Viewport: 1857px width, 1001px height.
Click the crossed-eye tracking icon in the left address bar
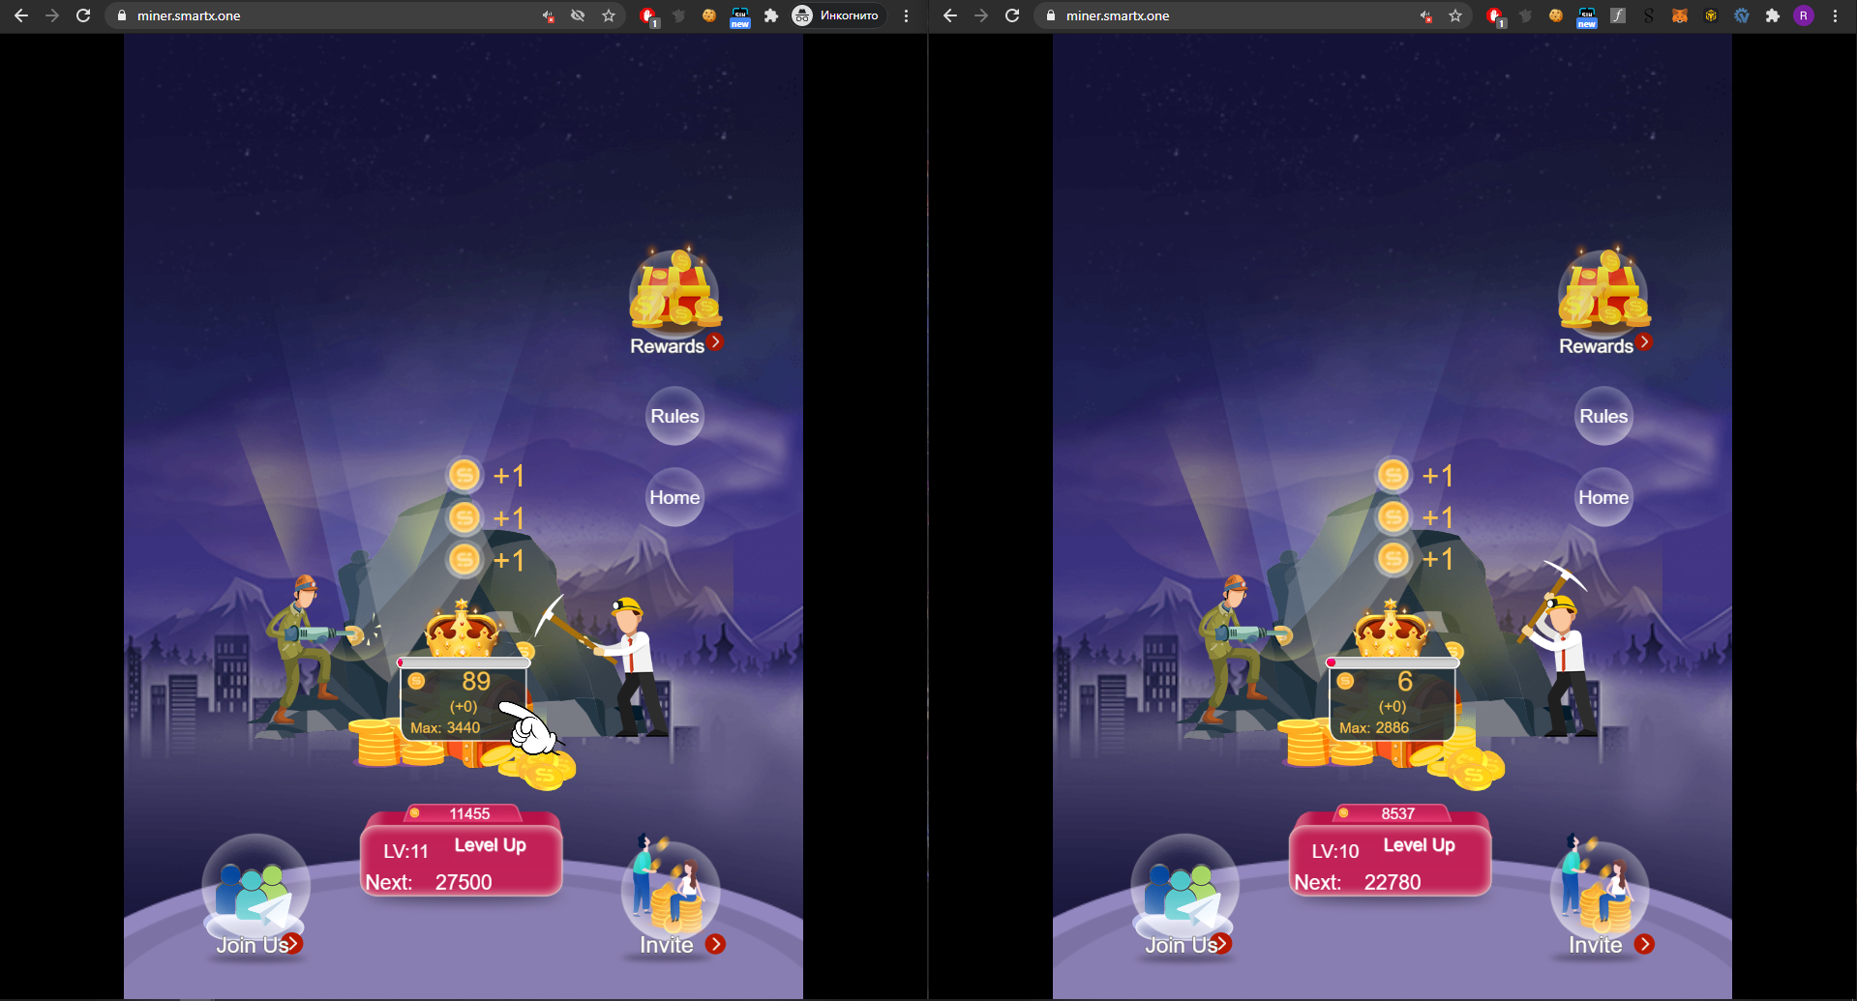578,15
